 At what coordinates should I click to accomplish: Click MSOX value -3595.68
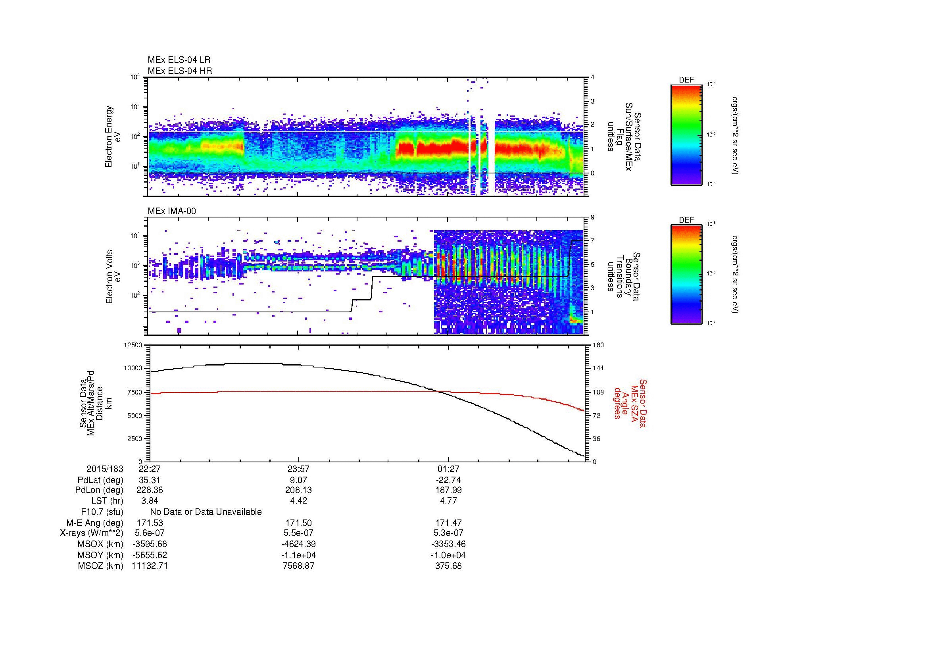pos(150,544)
